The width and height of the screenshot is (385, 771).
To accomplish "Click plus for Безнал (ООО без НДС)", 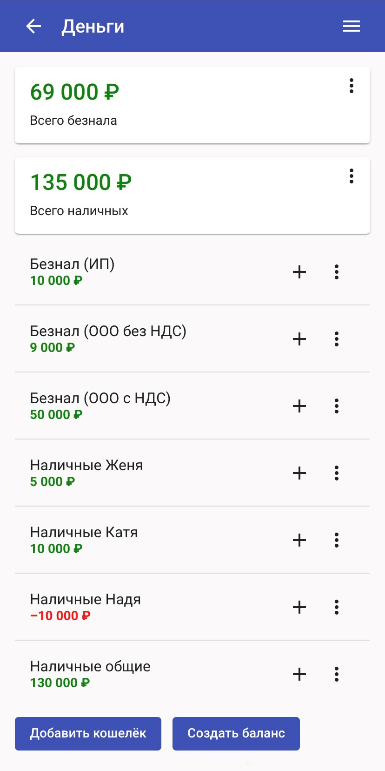I will point(299,339).
